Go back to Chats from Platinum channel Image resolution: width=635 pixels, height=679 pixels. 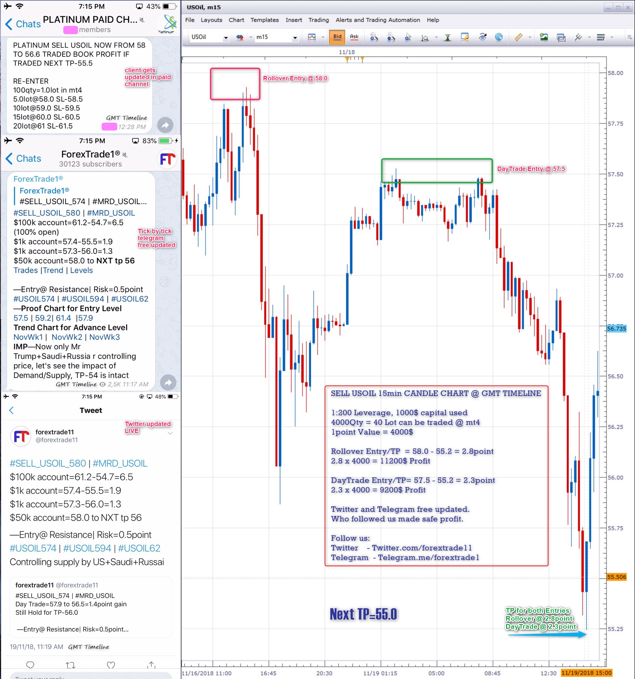point(23,24)
